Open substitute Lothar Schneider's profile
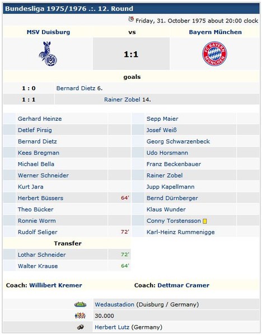This screenshot has height=335, width=262. pyautogui.click(x=41, y=254)
